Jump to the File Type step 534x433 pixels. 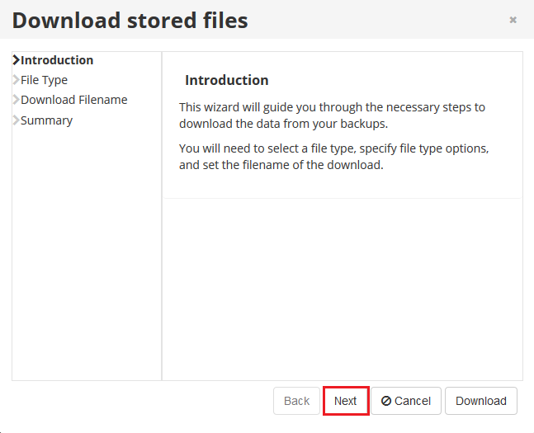[x=44, y=80]
